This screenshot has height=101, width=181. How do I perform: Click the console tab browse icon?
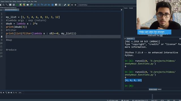(125, 39)
